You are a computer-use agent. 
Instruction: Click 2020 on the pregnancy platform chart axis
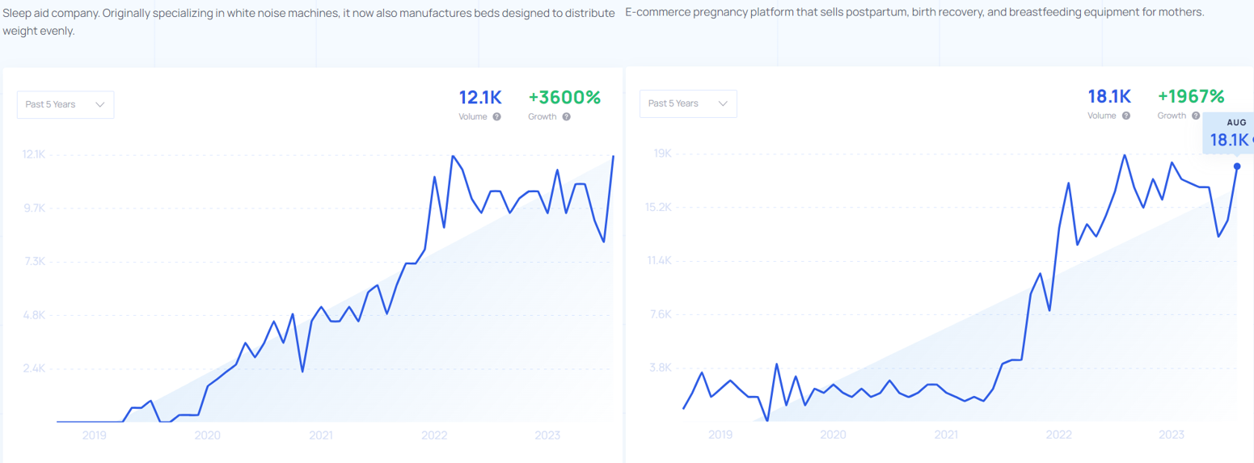click(833, 435)
